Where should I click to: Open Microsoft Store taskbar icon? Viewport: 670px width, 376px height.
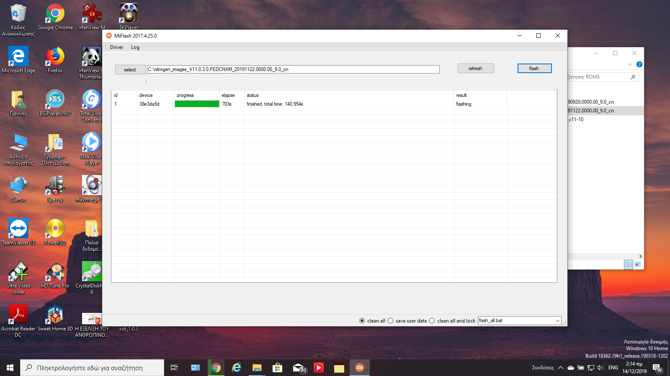pyautogui.click(x=277, y=368)
